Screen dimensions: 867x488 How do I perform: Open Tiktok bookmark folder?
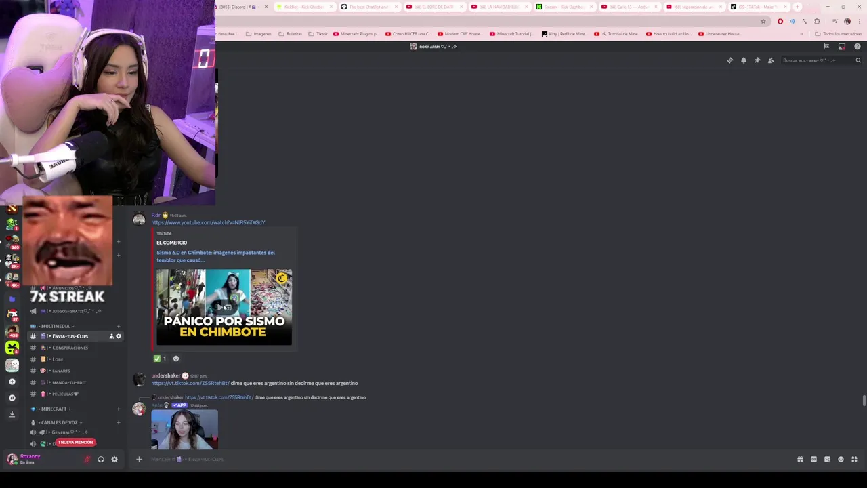[x=318, y=34]
